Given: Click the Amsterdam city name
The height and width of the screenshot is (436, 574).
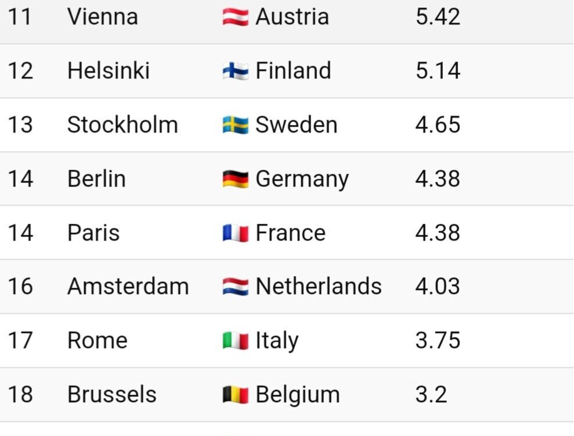Looking at the screenshot, I should (128, 287).
